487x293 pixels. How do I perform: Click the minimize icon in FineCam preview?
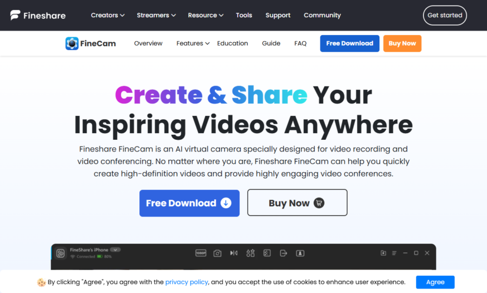coord(405,253)
